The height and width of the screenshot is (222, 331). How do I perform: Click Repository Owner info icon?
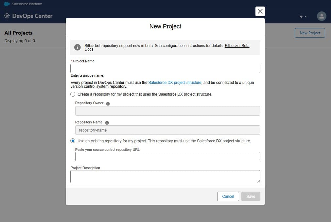pos(108,103)
